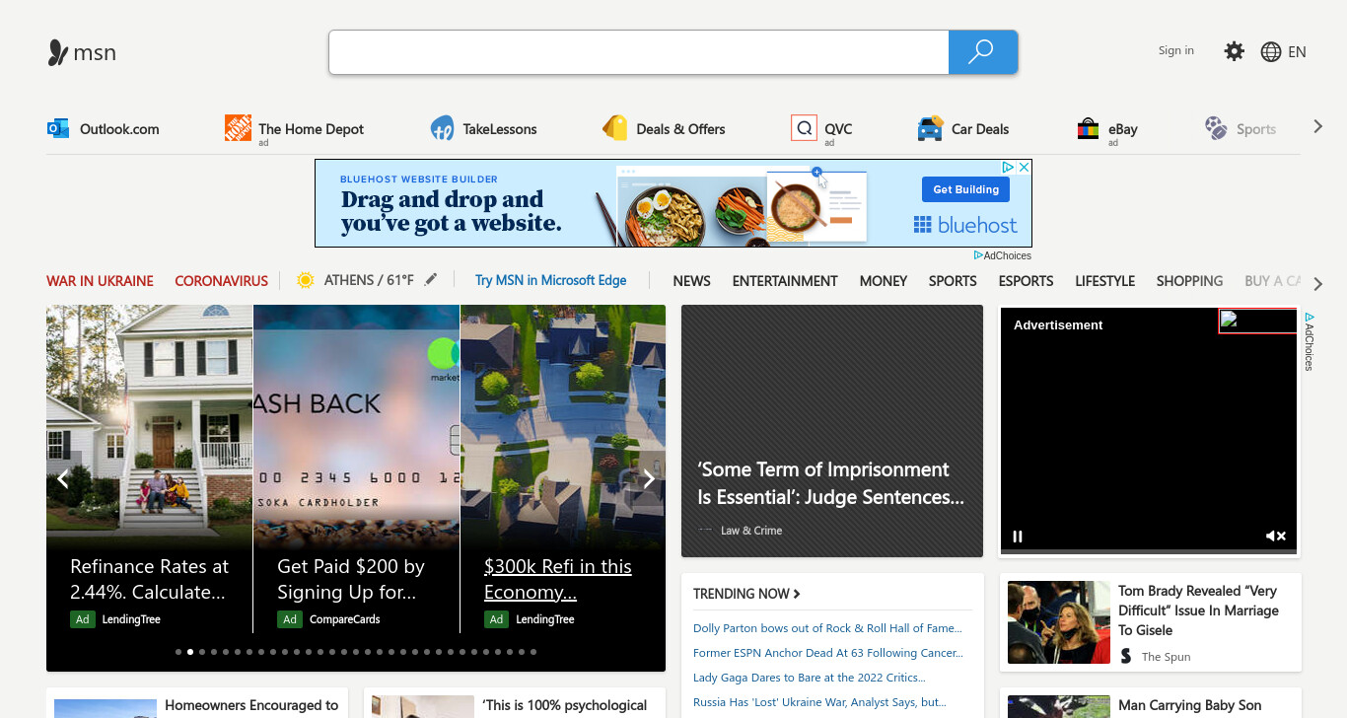The image size is (1347, 718).
Task: Edit location with the pencil icon
Action: [430, 280]
